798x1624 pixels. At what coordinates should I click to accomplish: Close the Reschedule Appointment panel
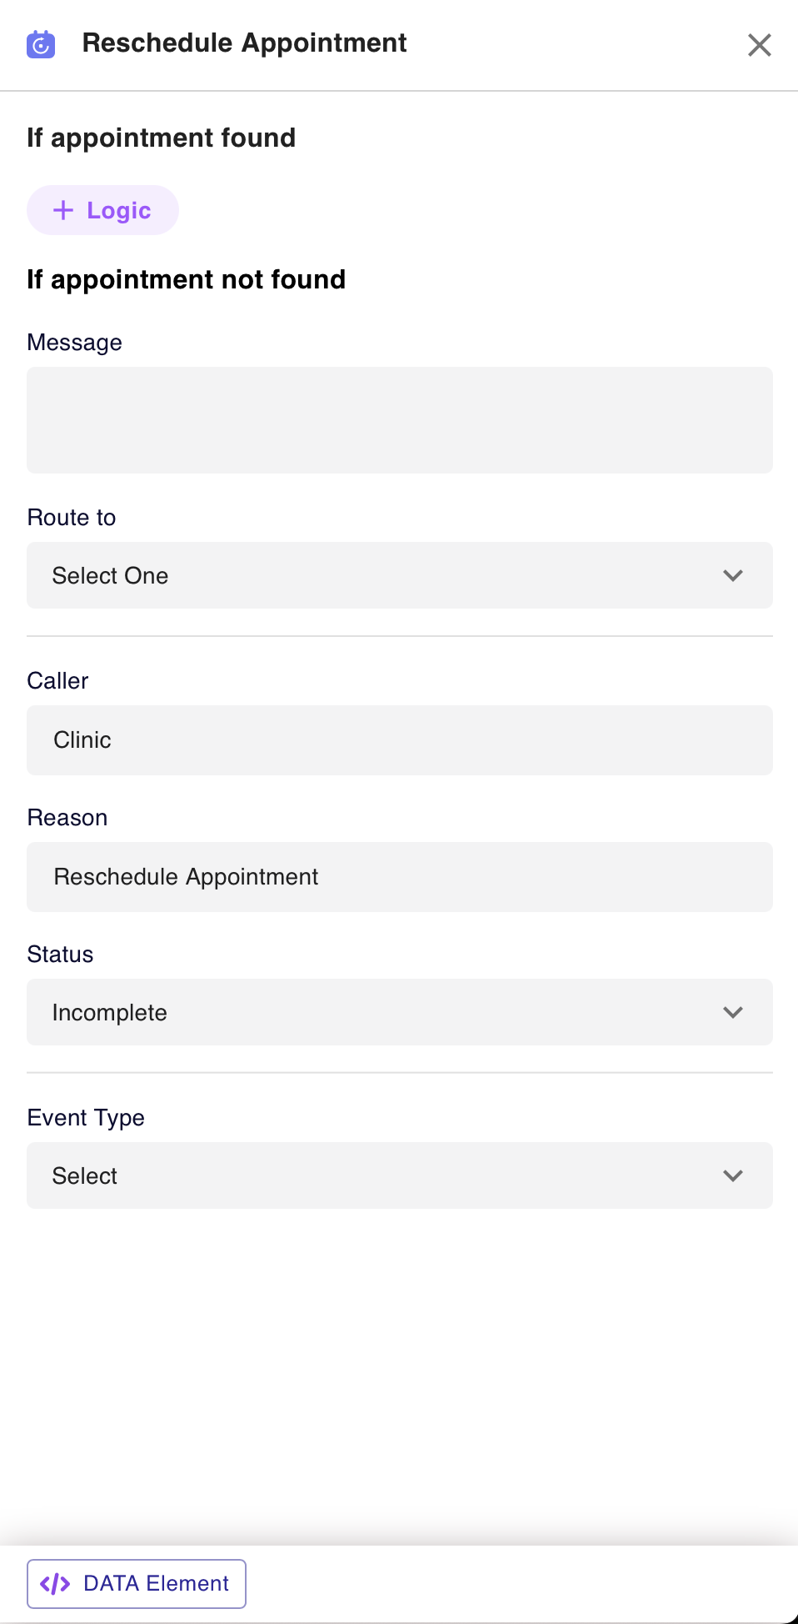[759, 45]
